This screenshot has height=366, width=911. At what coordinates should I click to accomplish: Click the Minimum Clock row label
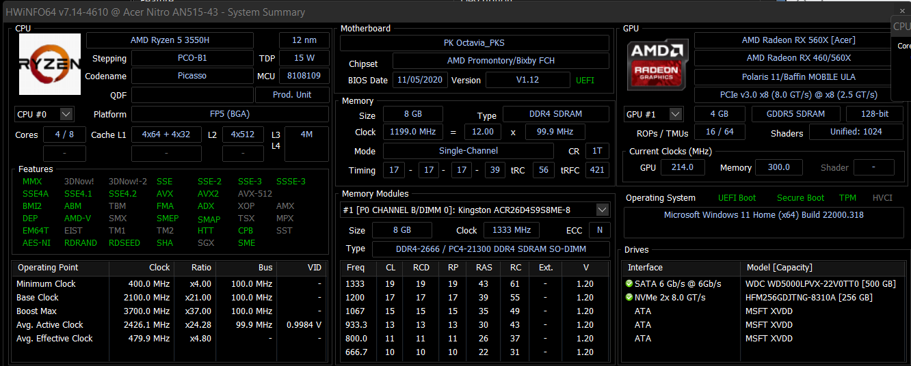46,284
